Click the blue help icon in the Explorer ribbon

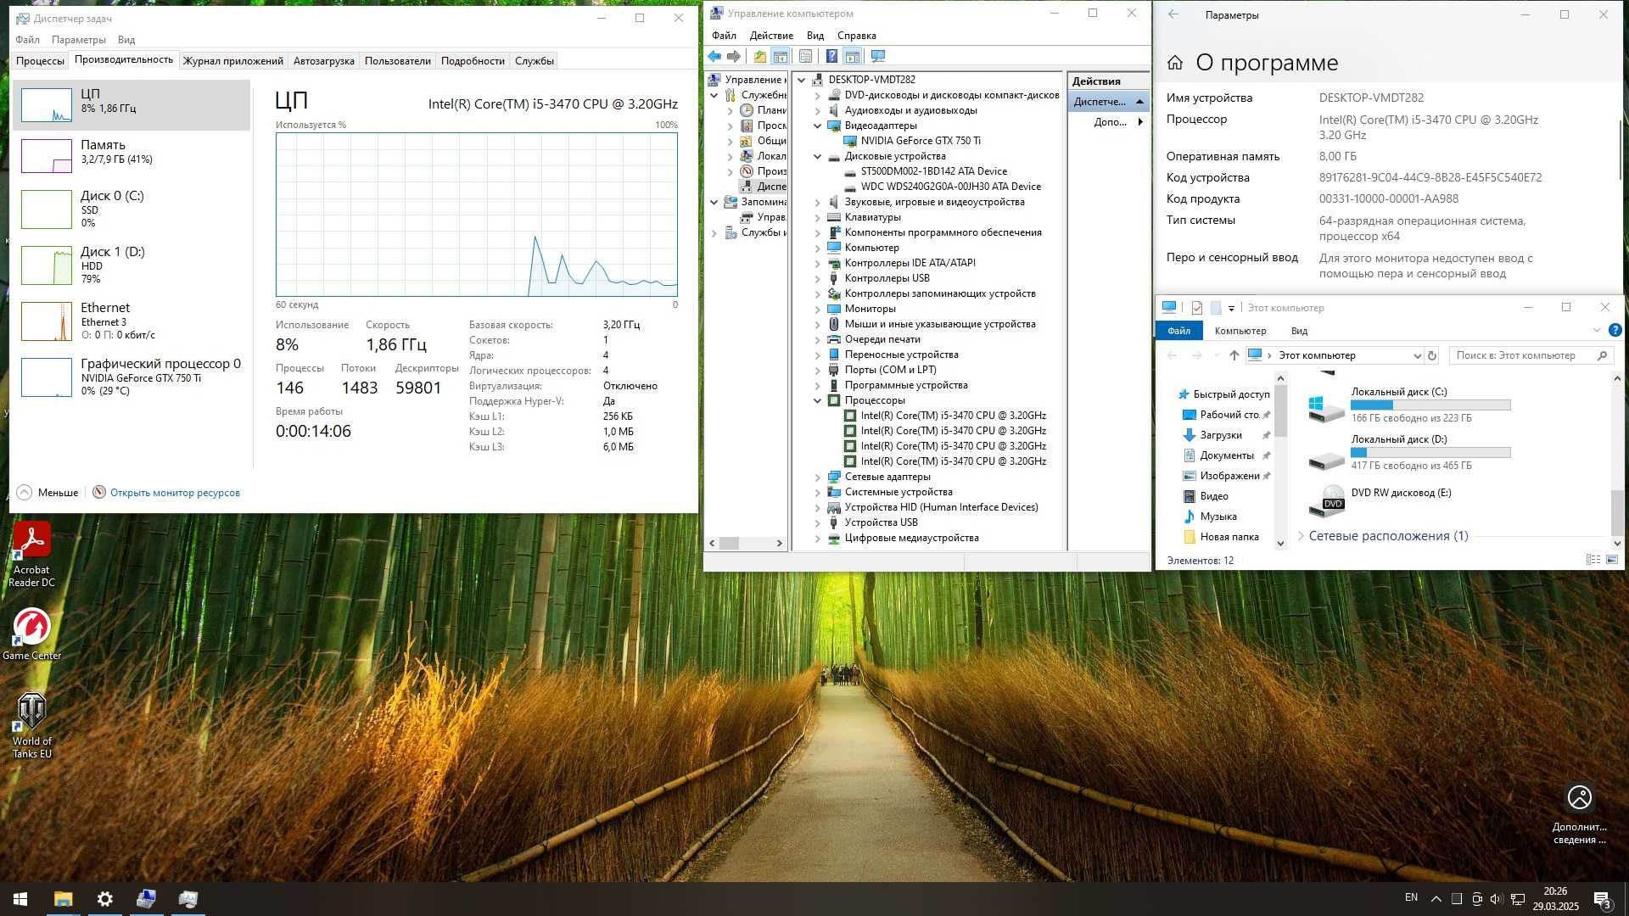coord(1615,330)
